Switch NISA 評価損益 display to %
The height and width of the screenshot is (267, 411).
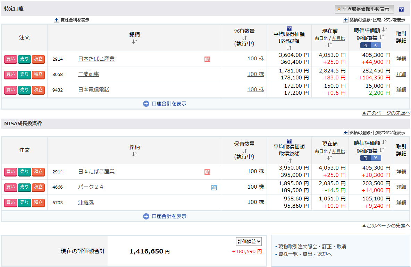[376, 158]
